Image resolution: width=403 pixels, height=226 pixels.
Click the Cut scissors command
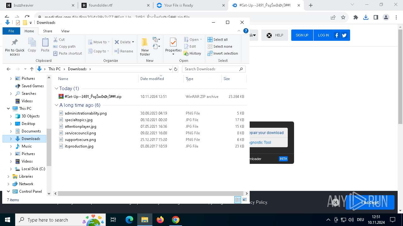(x=59, y=40)
